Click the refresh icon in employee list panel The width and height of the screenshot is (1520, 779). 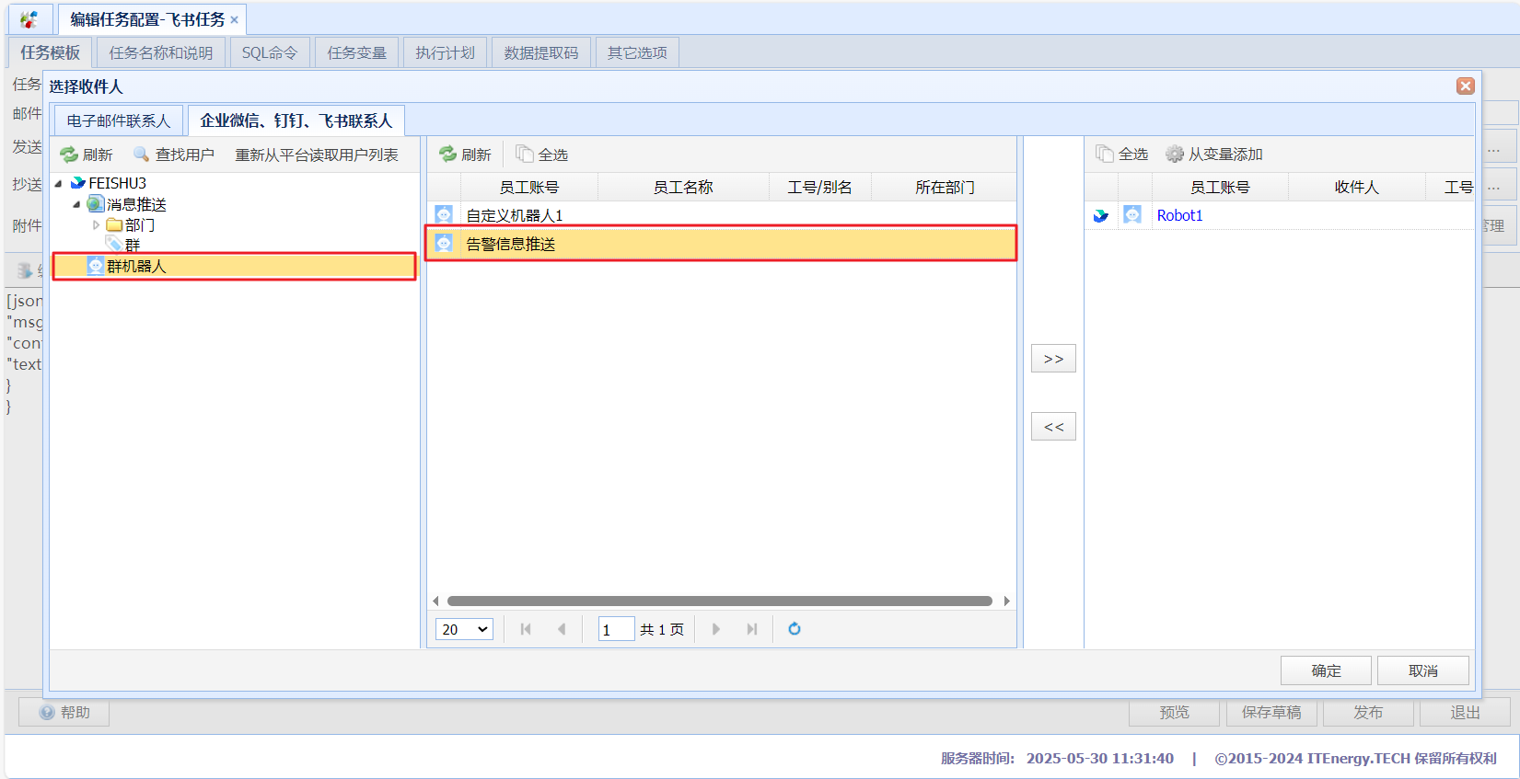(x=447, y=155)
